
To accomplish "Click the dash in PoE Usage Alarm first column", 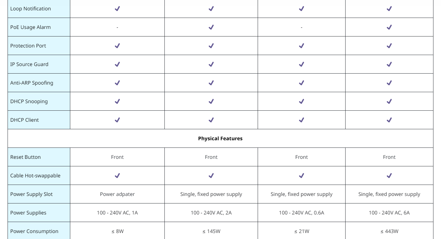I will click(117, 27).
